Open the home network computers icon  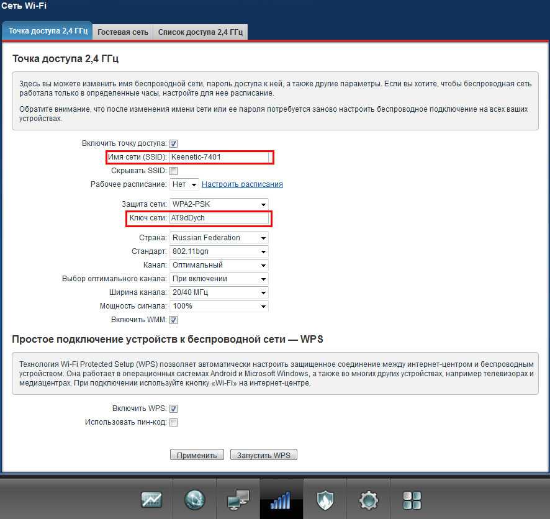click(x=238, y=499)
